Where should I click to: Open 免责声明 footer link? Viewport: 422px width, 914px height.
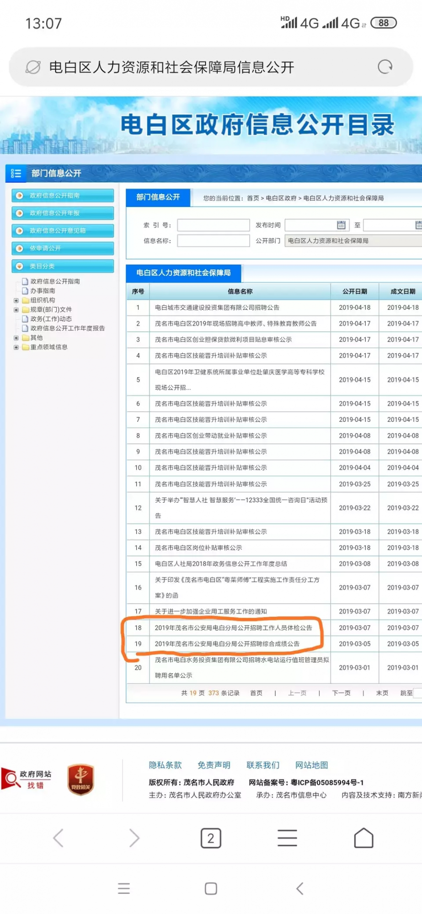[214, 765]
